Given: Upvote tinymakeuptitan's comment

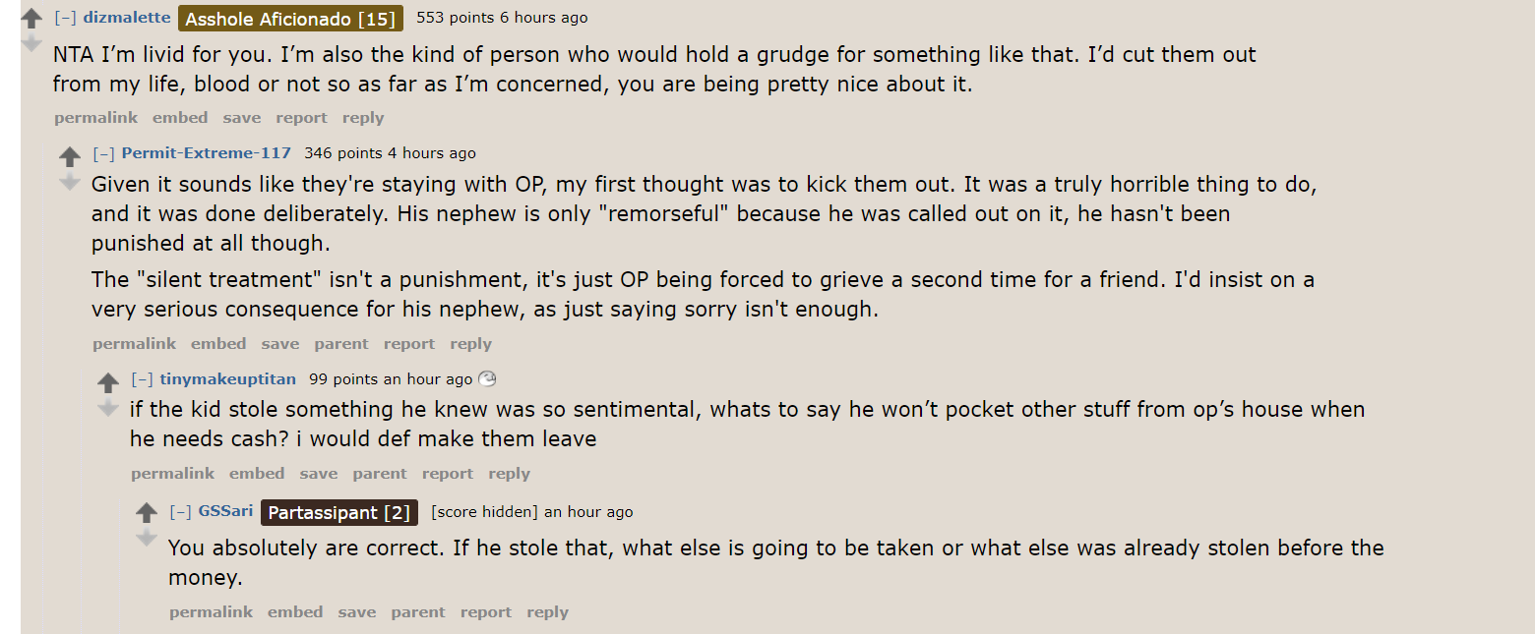Looking at the screenshot, I should click(108, 382).
